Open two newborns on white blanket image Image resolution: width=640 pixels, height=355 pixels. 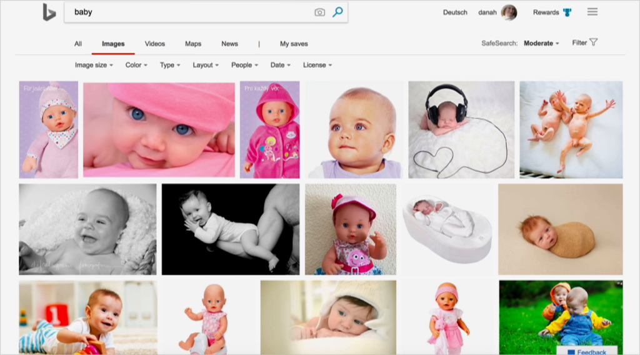pyautogui.click(x=571, y=129)
